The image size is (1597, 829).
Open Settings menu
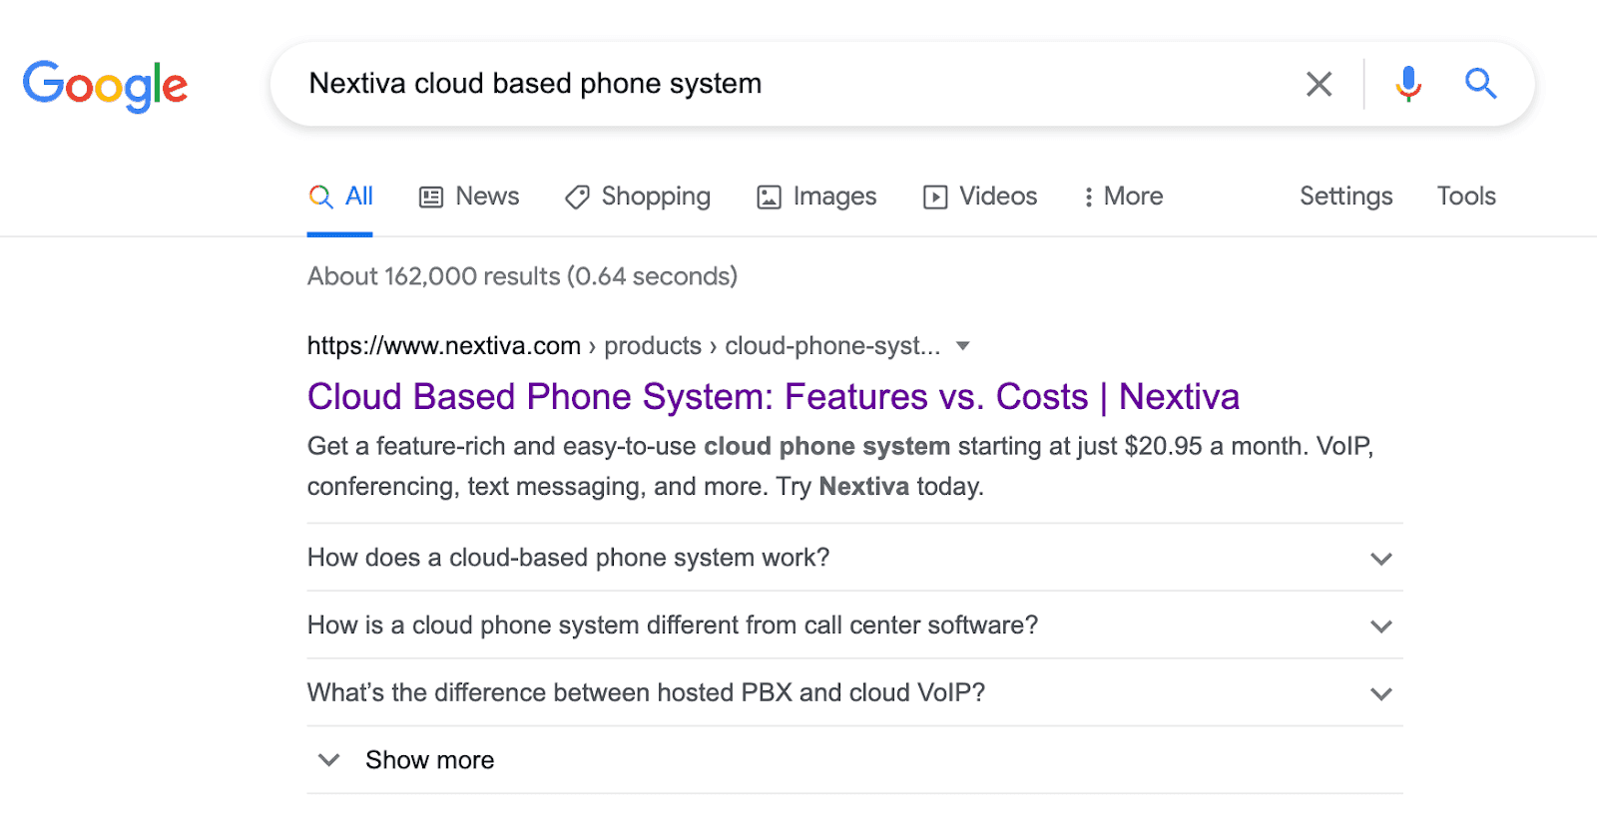click(x=1345, y=197)
